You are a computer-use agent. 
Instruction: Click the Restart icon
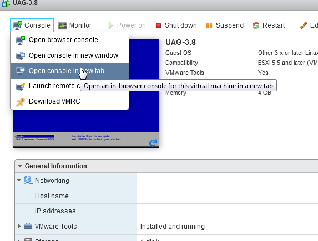click(x=256, y=25)
